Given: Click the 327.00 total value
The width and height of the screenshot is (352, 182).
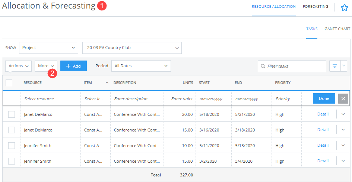Looking at the screenshot, I should (186, 175).
